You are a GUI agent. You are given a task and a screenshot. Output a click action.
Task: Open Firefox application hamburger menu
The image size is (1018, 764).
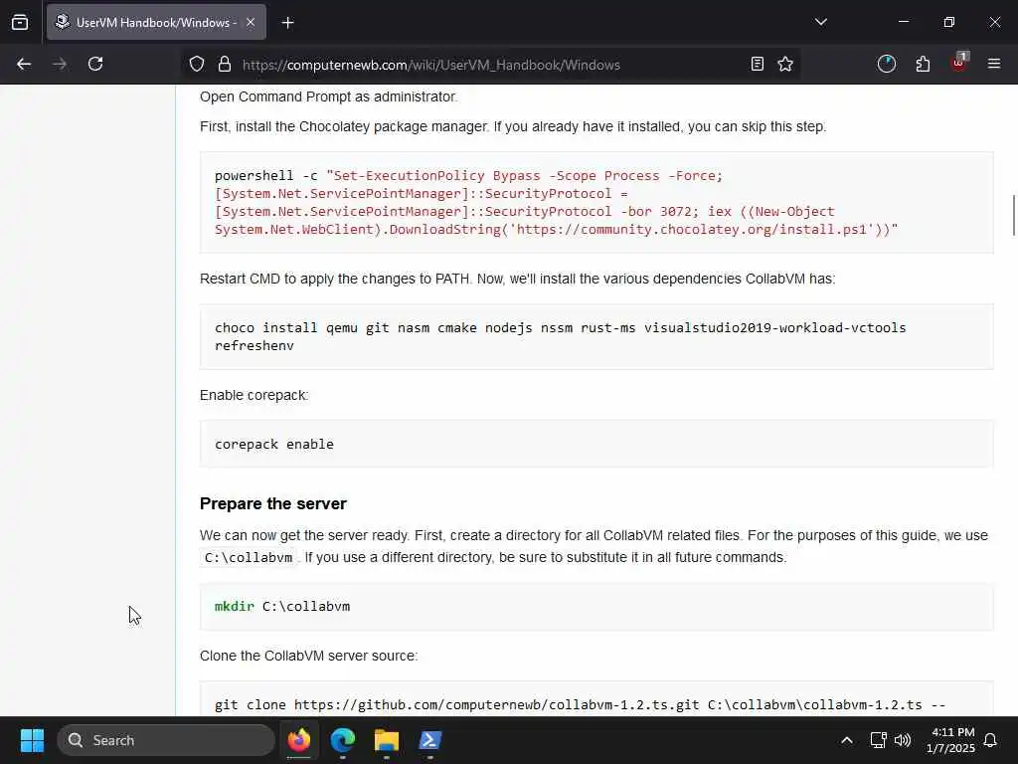(x=994, y=64)
